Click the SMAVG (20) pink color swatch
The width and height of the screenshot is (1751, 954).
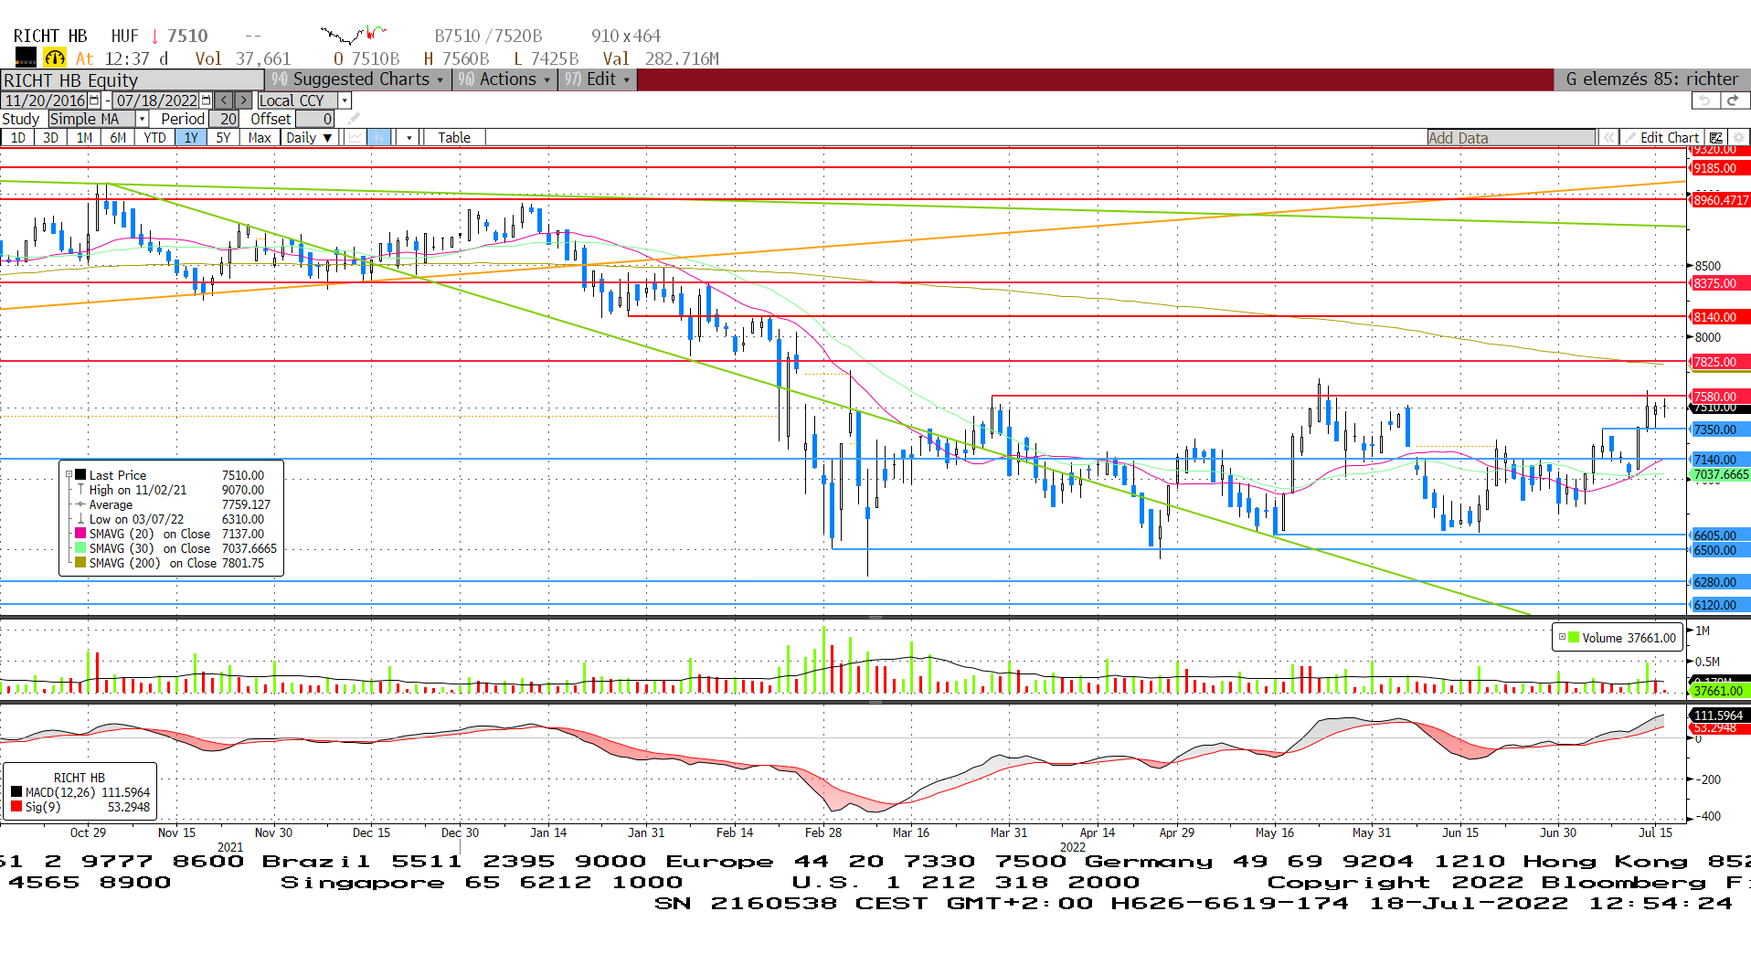point(80,534)
